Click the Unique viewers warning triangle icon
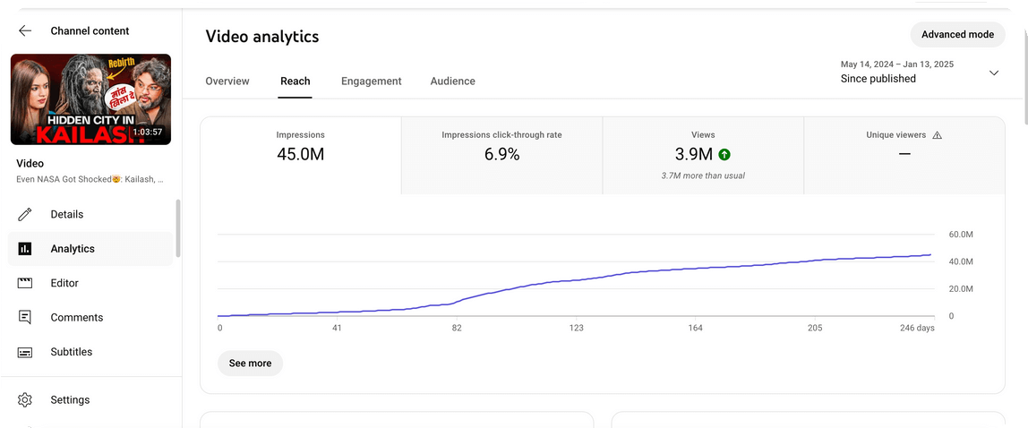 938,135
